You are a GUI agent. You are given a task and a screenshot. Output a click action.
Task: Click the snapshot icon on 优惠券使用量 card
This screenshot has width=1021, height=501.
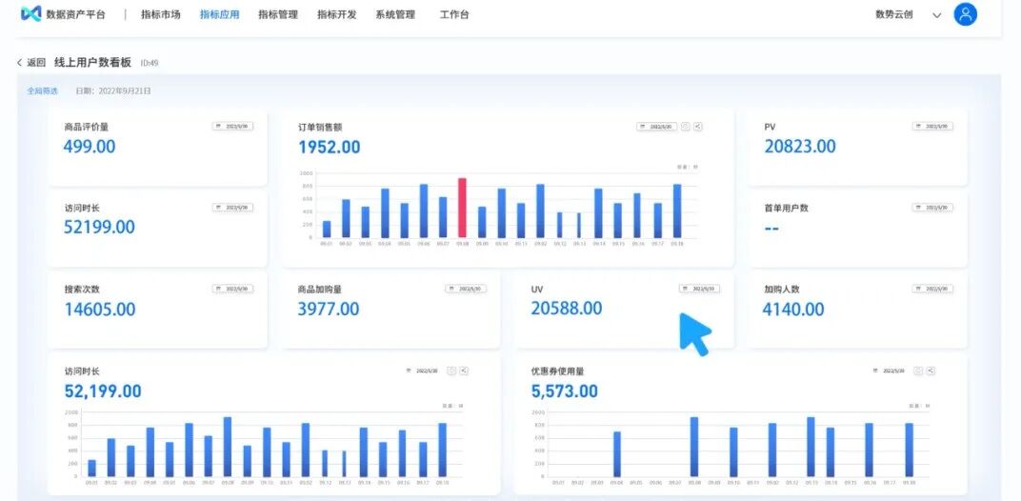(x=918, y=371)
